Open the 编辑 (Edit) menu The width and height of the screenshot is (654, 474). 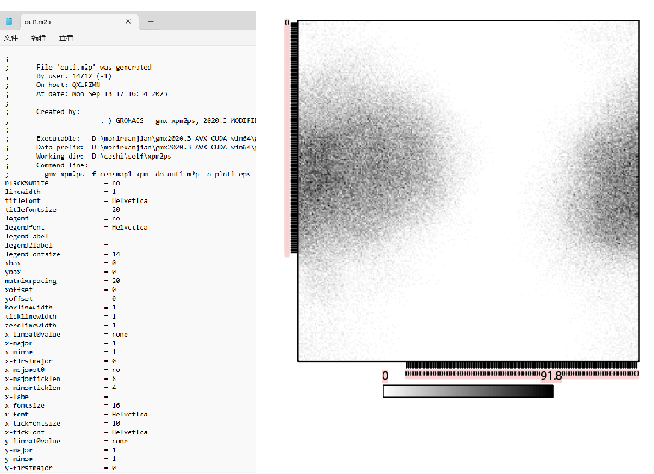(x=38, y=37)
